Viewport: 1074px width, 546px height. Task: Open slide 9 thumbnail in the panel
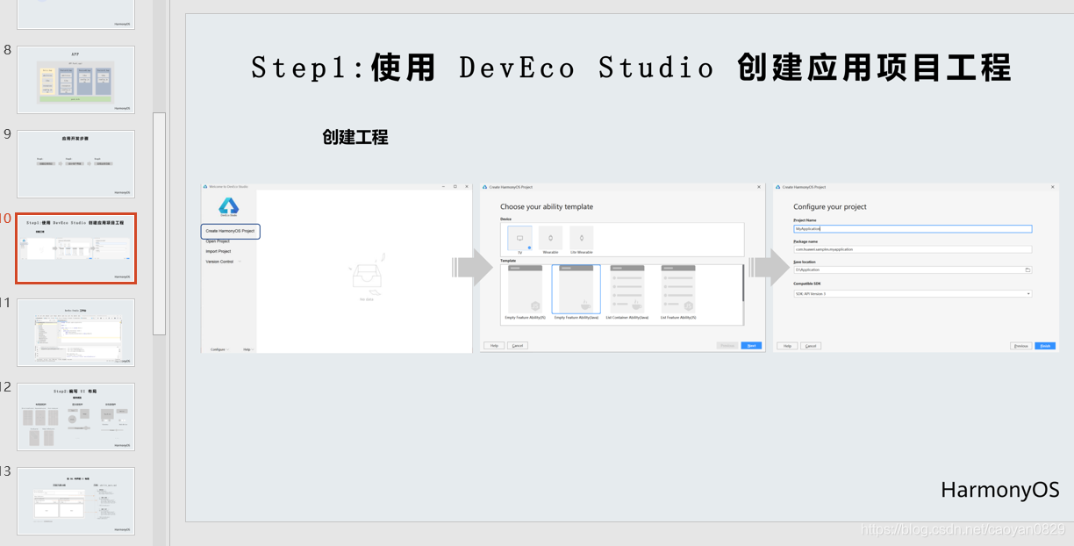coord(75,164)
